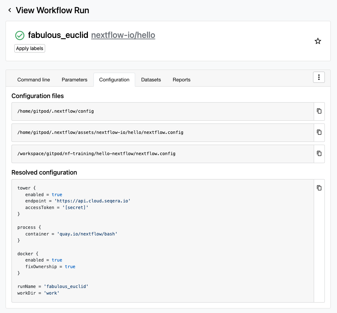Viewport: 337px width, 313px height.
Task: Copy the resolved configuration contents
Action: click(319, 188)
